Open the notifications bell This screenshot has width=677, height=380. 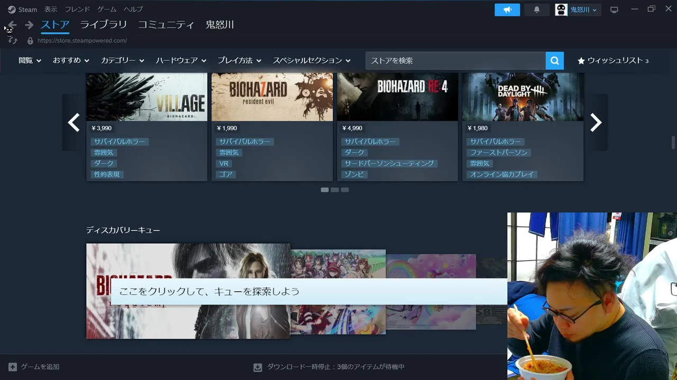tap(537, 9)
